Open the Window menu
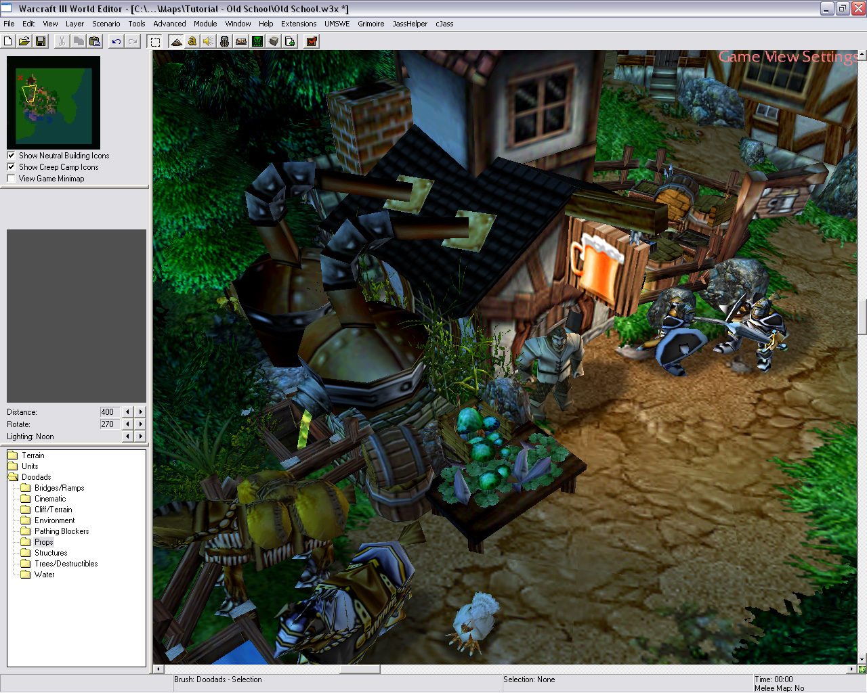The image size is (867, 693). (x=238, y=24)
